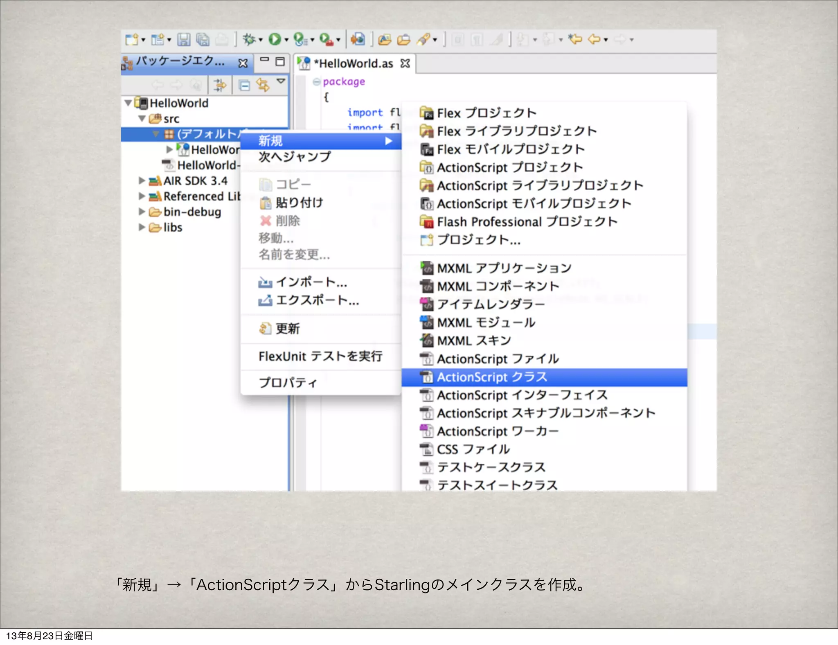Collapse the src folder node

click(x=142, y=119)
